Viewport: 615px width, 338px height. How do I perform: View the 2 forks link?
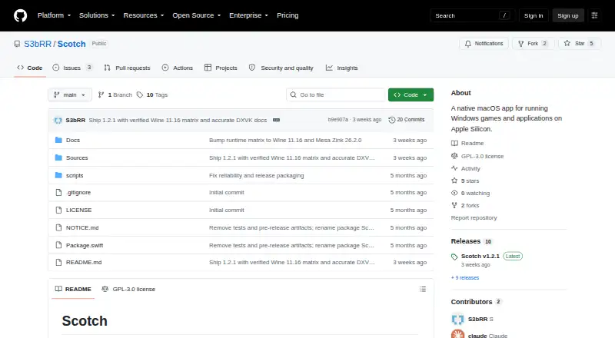point(465,205)
